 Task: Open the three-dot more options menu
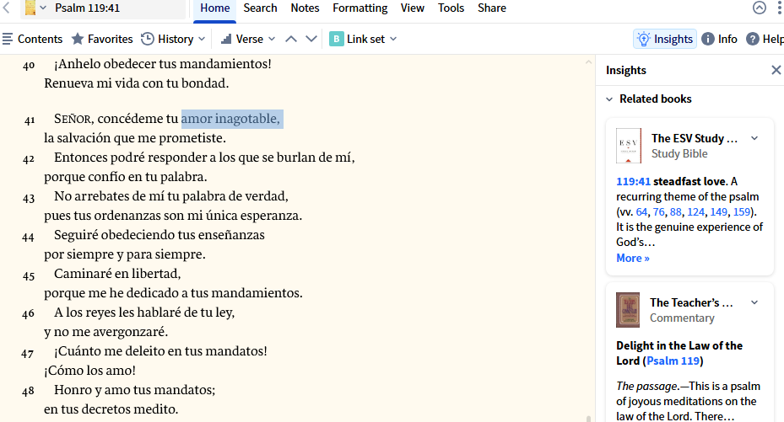(779, 8)
